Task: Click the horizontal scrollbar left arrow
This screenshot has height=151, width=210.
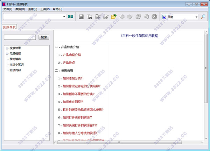Action: click(x=55, y=142)
